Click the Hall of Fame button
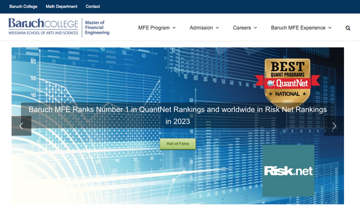Screen dimensions: 360x209 pyautogui.click(x=177, y=144)
